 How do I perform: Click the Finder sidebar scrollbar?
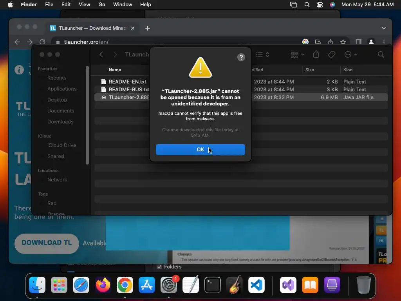(87, 115)
